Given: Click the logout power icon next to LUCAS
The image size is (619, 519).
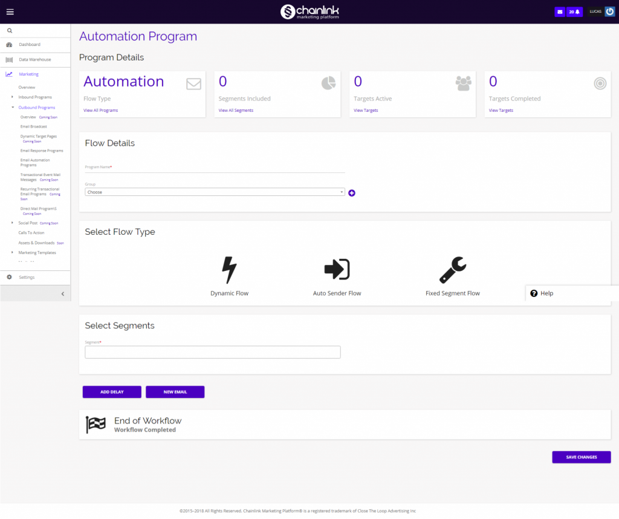Looking at the screenshot, I should pyautogui.click(x=611, y=11).
